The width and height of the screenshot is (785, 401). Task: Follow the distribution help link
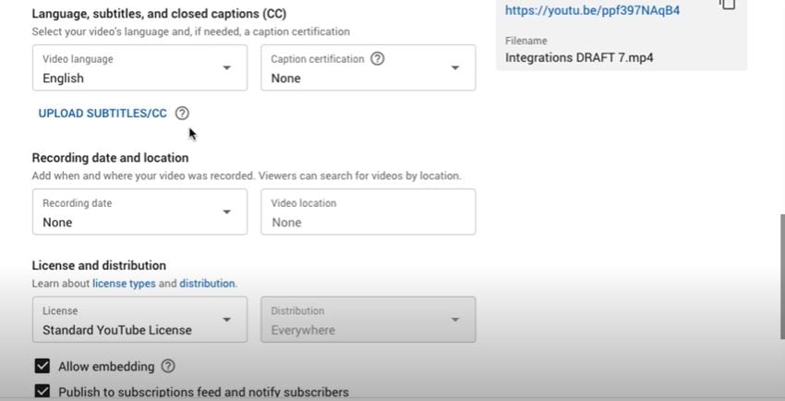[207, 284]
